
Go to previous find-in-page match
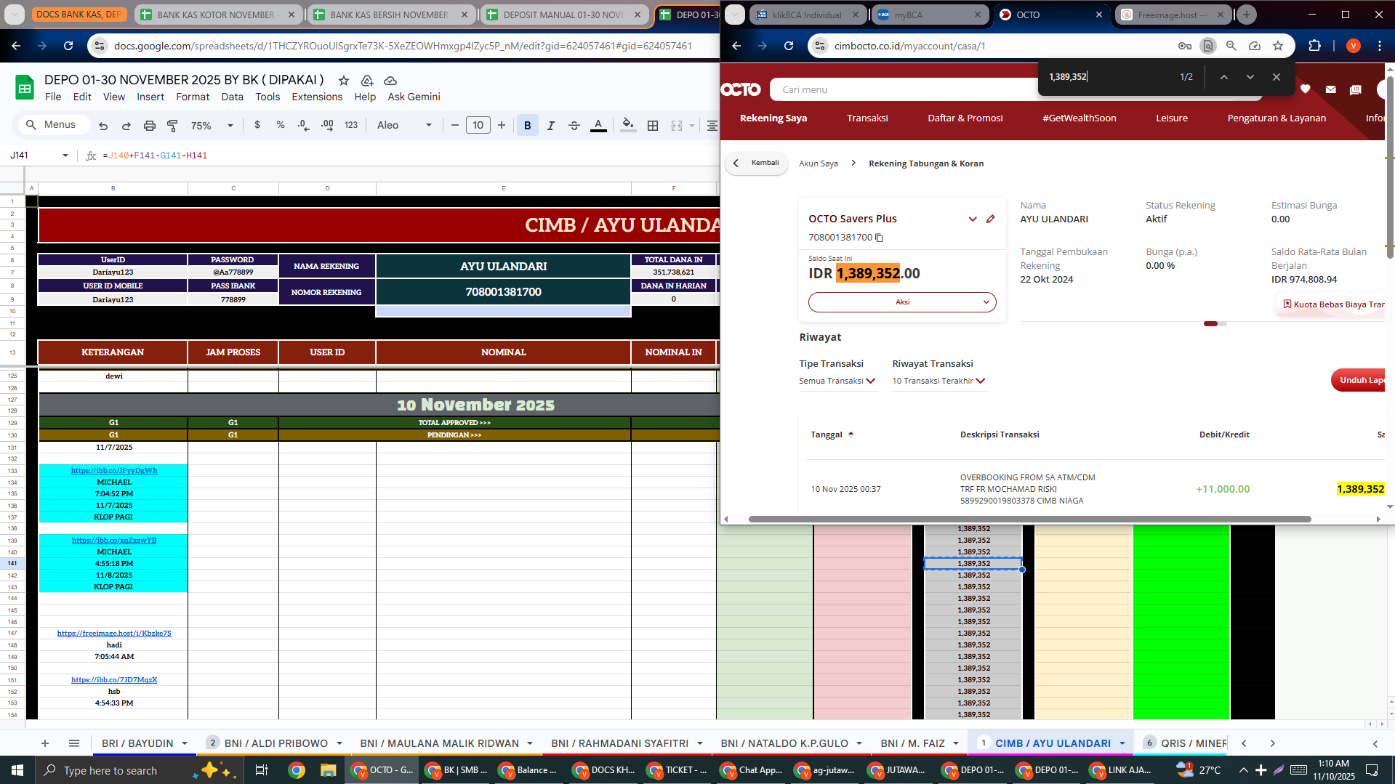coord(1224,77)
